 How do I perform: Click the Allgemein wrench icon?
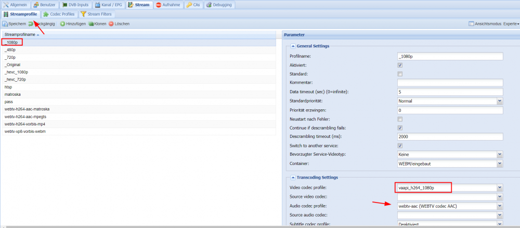pyautogui.click(x=6, y=5)
